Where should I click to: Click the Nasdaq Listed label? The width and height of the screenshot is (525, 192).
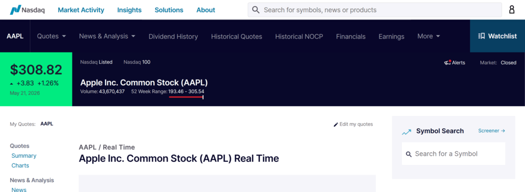pos(96,62)
